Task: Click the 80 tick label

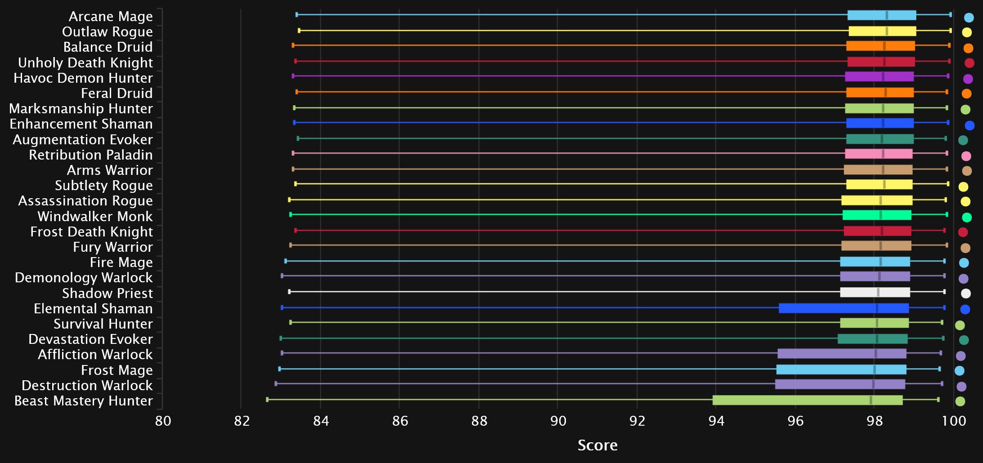Action: (x=163, y=421)
